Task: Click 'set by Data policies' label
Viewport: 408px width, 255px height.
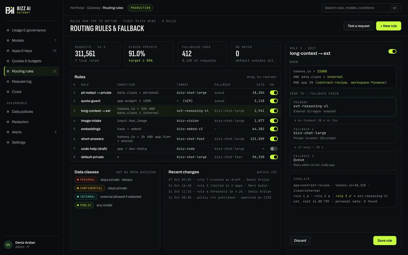Action: point(136,172)
